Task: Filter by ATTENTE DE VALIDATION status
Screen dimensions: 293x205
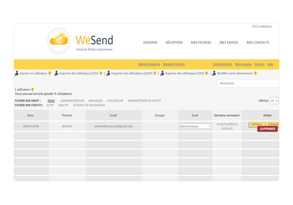Action: [89, 105]
